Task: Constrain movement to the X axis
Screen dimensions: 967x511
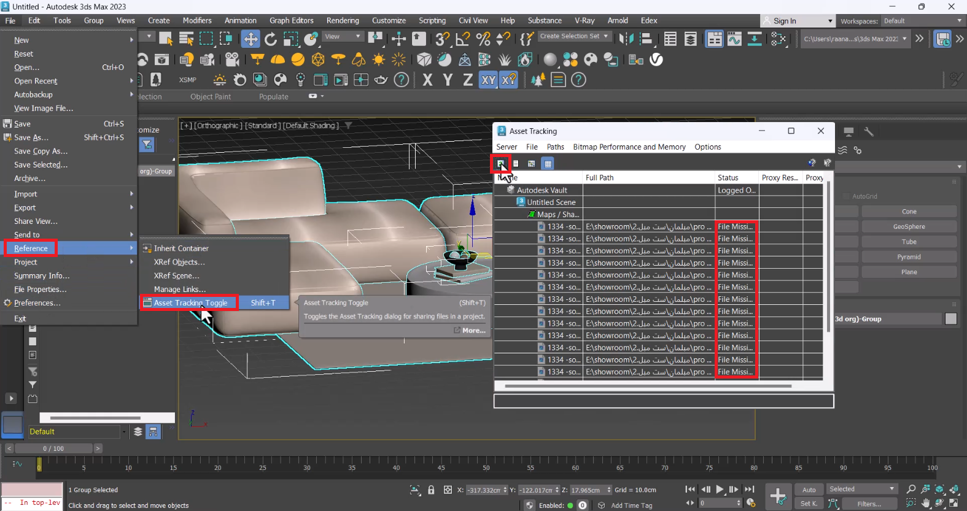Action: point(428,80)
